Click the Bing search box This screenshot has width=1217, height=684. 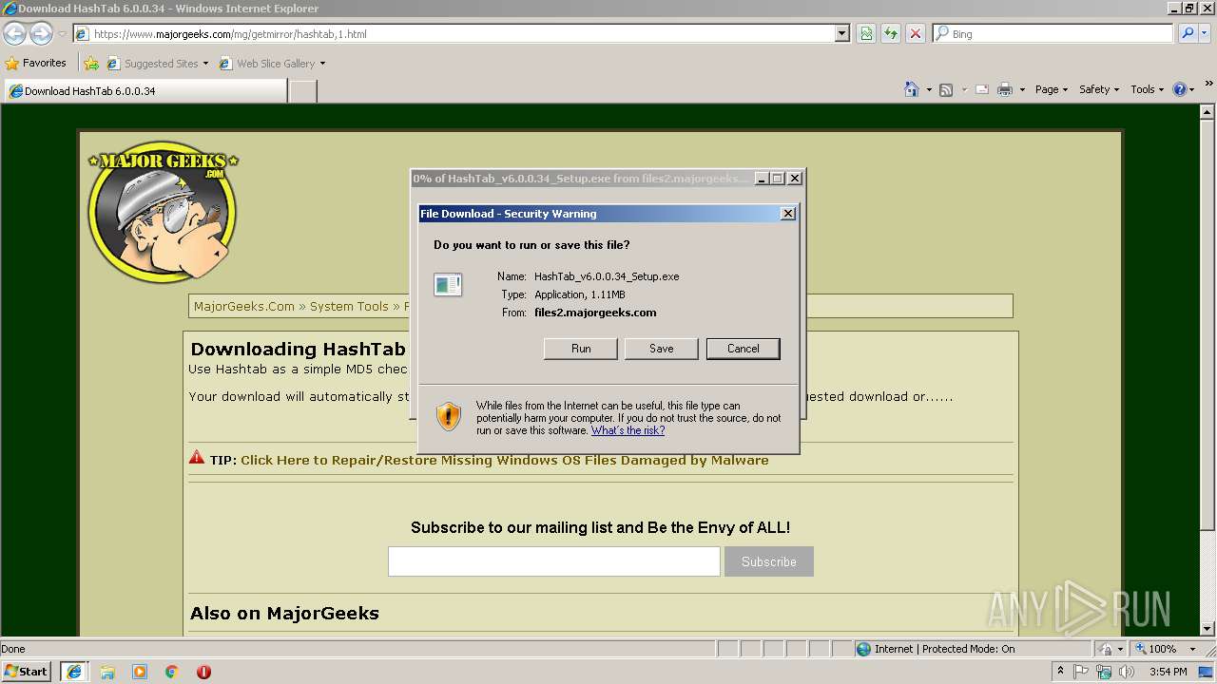(1053, 34)
